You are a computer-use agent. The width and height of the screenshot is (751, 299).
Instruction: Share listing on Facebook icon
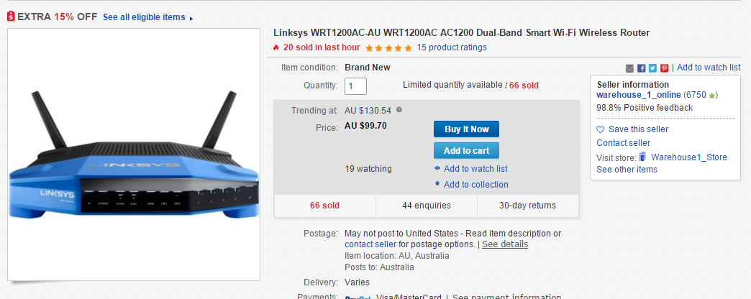(x=642, y=68)
